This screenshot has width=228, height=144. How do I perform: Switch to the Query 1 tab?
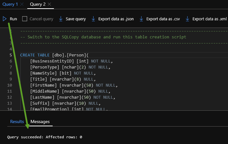click(x=10, y=4)
